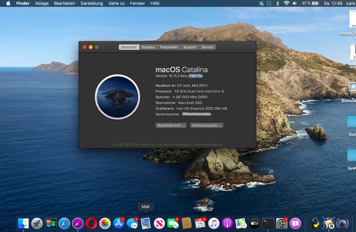This screenshot has width=356, height=232.
Task: Open System Preferences gear in Dock
Action: point(282,224)
